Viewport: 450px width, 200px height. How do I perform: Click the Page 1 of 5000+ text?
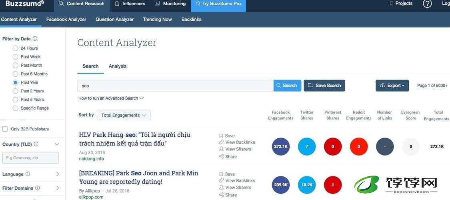coord(432,86)
